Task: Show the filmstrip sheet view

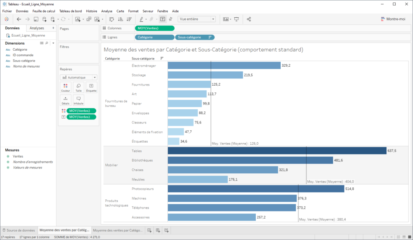Action: 404,237
